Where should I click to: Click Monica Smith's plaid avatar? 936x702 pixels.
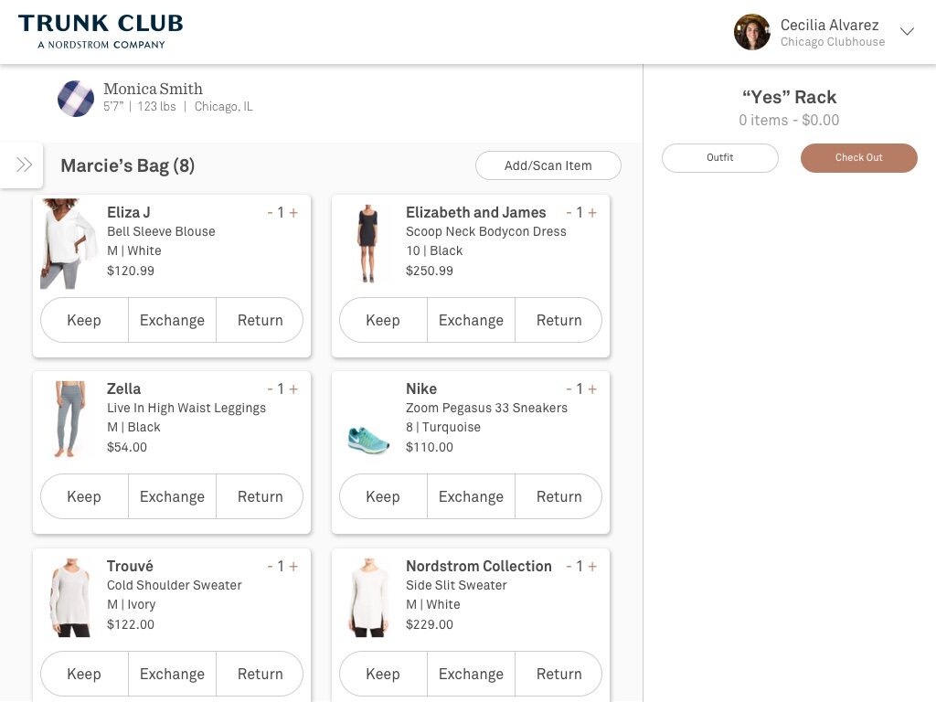click(x=76, y=99)
